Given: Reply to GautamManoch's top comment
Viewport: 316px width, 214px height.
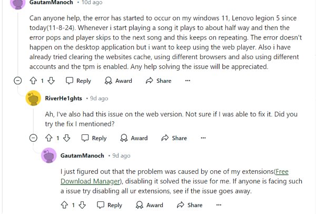Looking at the screenshot, I should (x=78, y=81).
